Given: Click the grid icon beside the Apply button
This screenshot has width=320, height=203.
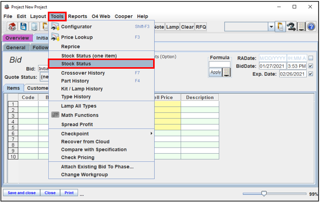Looking at the screenshot, I should point(226,72).
